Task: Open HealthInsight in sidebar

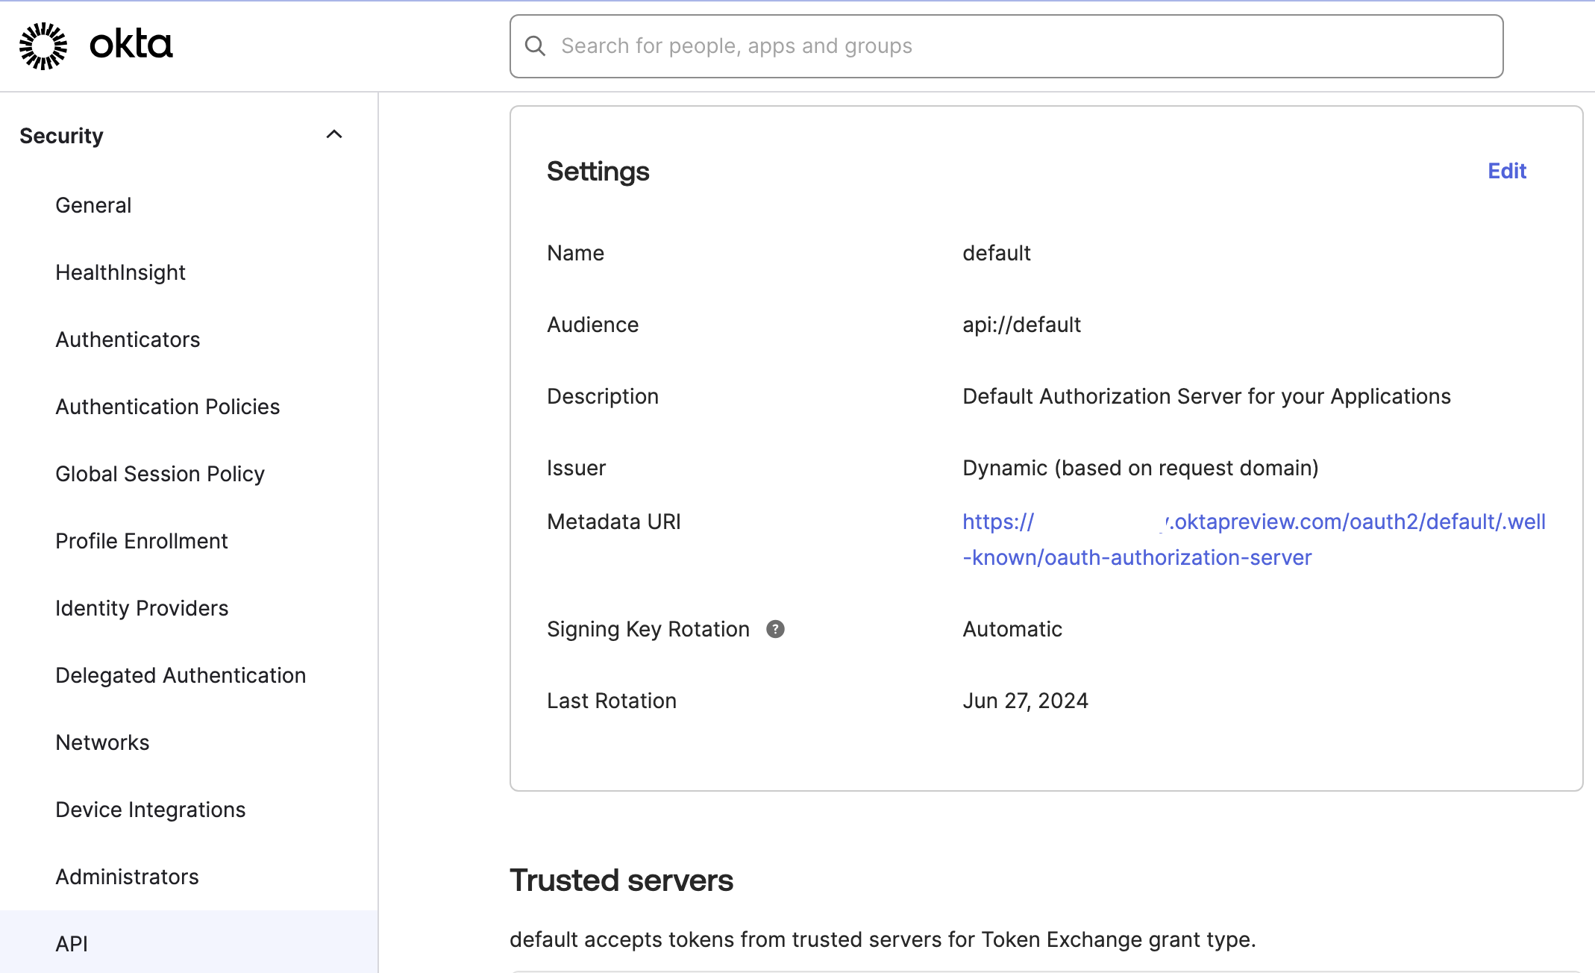Action: pos(120,272)
